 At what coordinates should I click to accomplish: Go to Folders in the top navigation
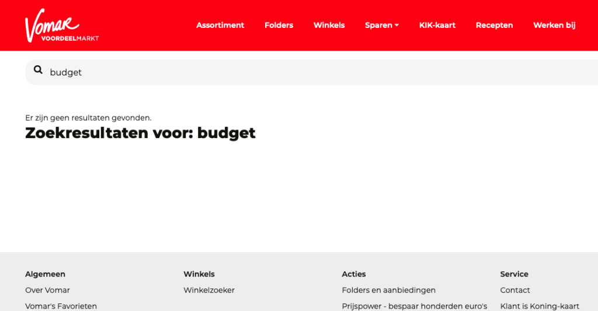coord(279,25)
